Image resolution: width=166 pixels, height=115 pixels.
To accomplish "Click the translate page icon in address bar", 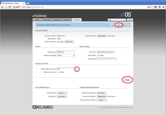I will 148,7.
